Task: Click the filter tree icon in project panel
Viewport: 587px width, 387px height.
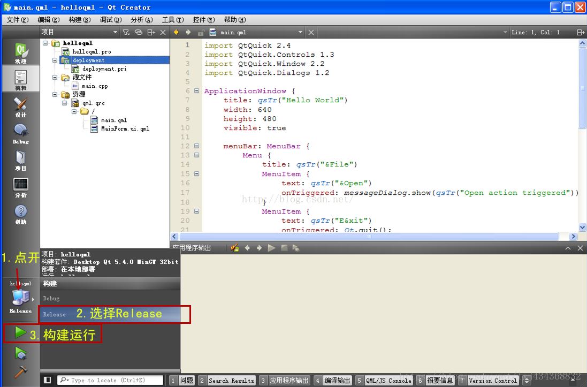Action: pyautogui.click(x=126, y=32)
